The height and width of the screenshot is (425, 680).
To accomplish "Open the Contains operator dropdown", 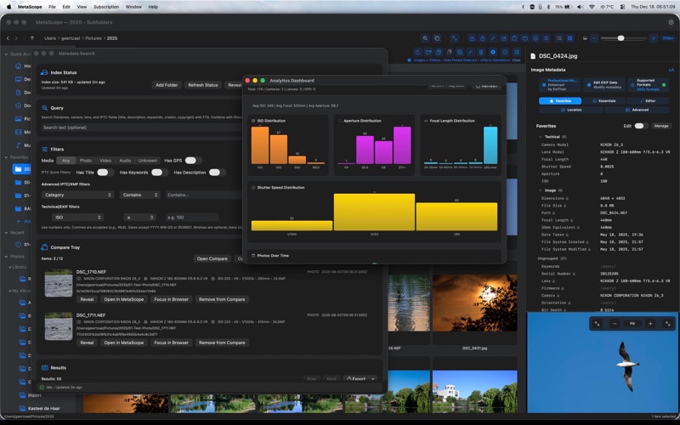I will pyautogui.click(x=139, y=195).
